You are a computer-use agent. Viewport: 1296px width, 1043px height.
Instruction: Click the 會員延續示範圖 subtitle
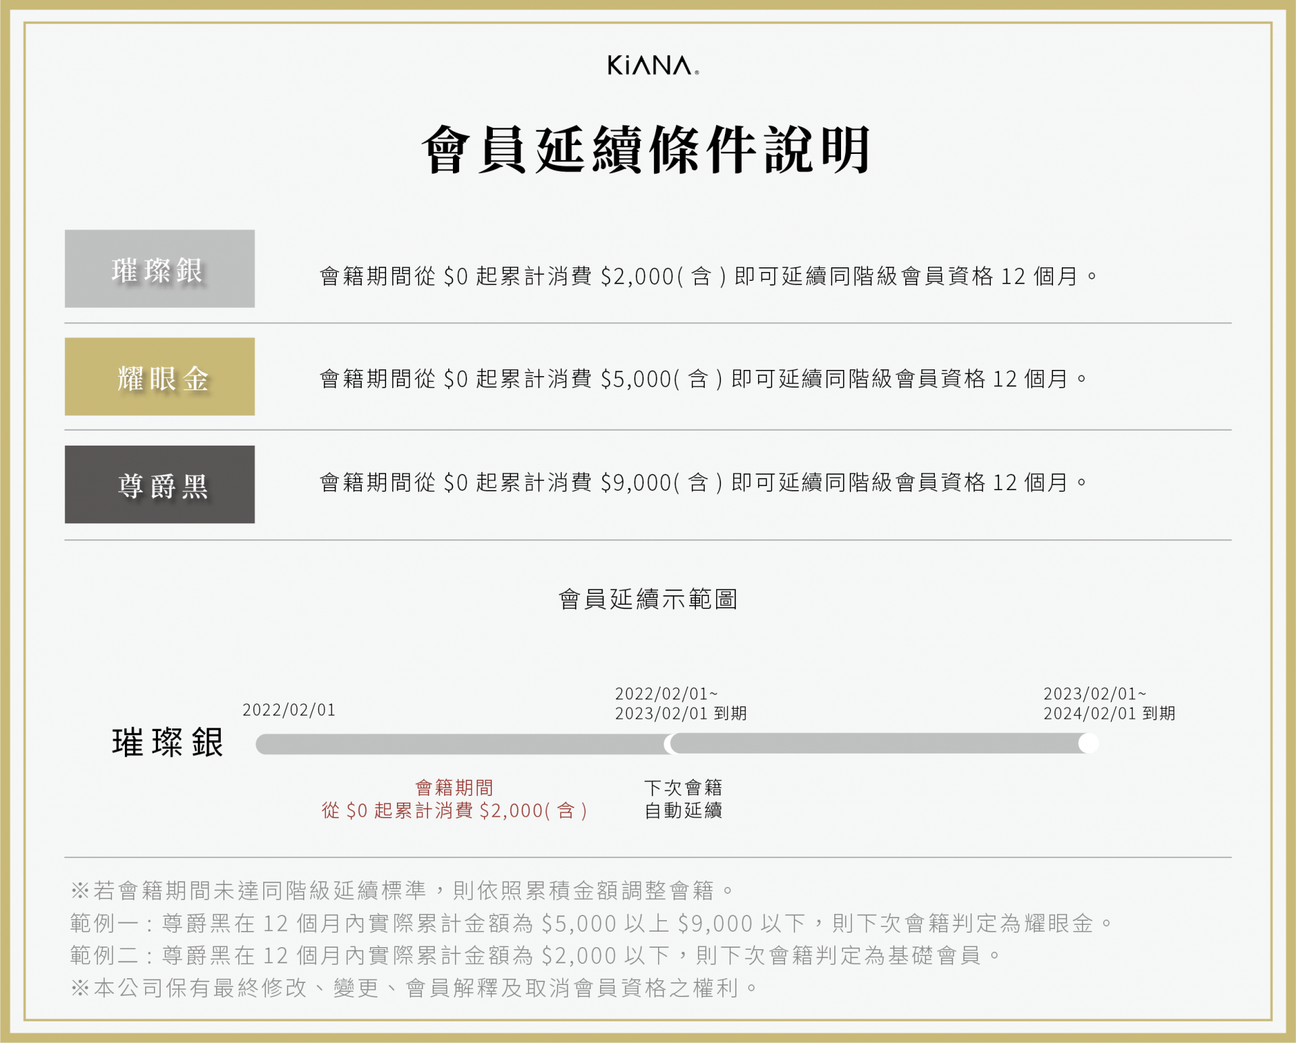[648, 599]
